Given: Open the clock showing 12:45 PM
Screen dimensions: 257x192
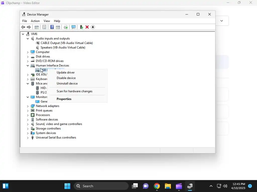Looking at the screenshot, I should pos(238,186).
